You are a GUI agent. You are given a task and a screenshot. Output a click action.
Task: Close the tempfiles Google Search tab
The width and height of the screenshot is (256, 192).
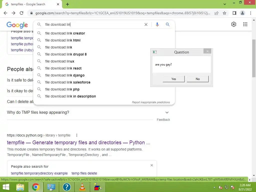tap(58, 4)
